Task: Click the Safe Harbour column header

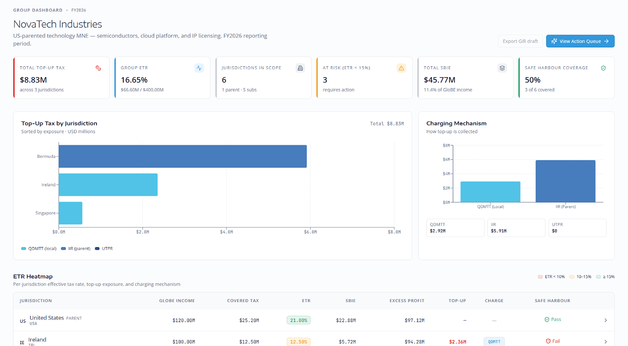Action: click(x=553, y=301)
